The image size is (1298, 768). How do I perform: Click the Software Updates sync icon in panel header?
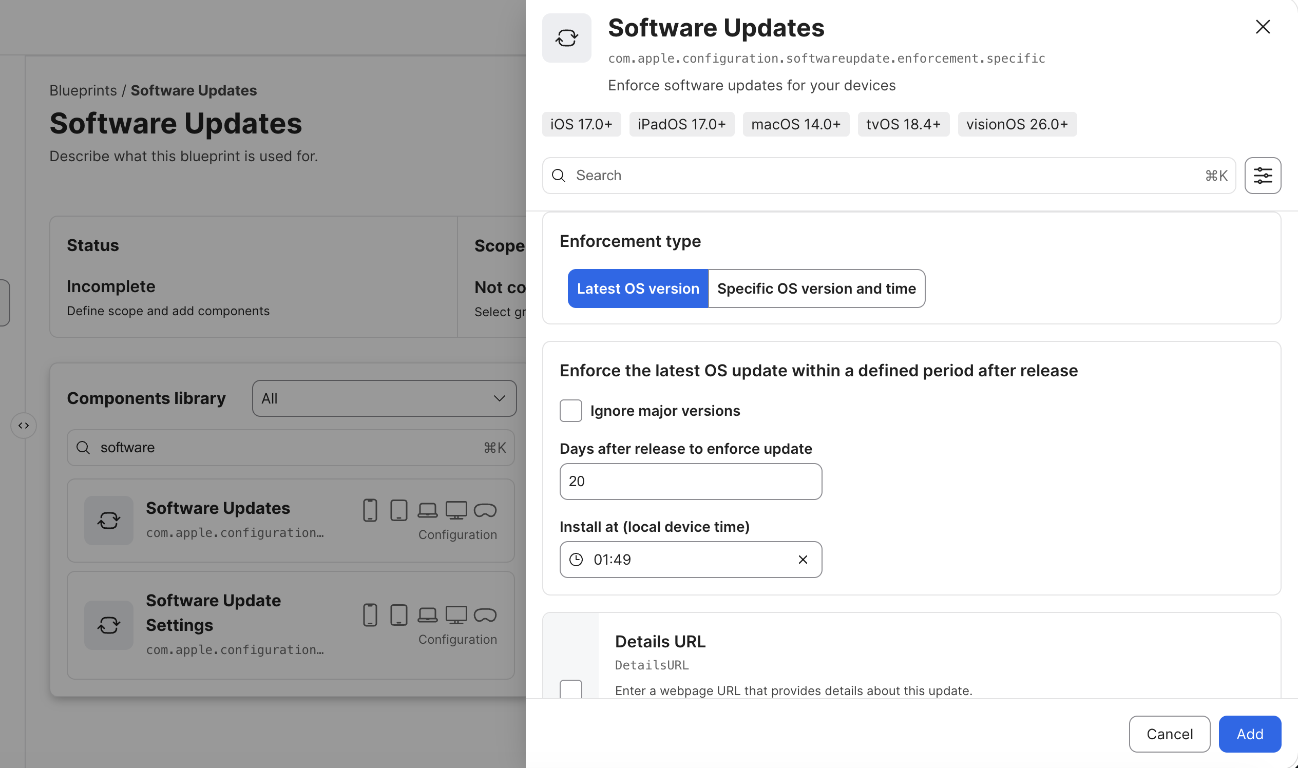(x=566, y=38)
